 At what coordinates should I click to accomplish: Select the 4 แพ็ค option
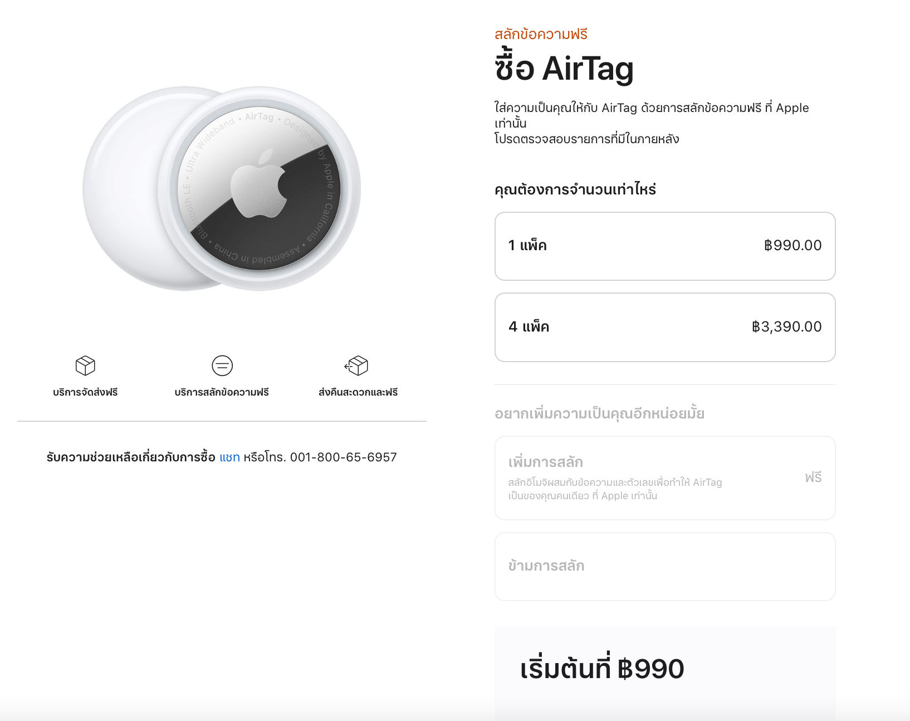click(x=664, y=327)
